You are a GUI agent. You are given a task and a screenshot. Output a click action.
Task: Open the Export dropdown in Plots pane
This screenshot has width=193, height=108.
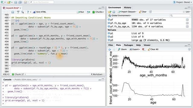(x=135, y=49)
